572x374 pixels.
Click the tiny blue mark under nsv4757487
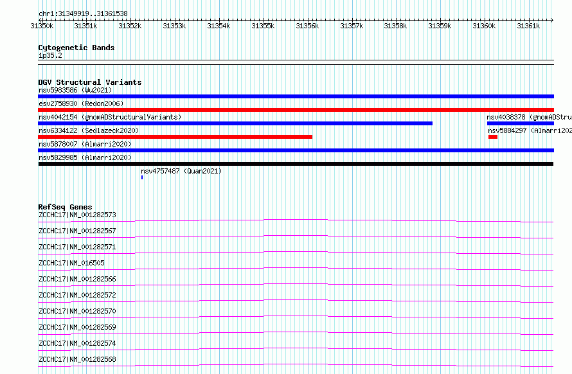coord(142,177)
